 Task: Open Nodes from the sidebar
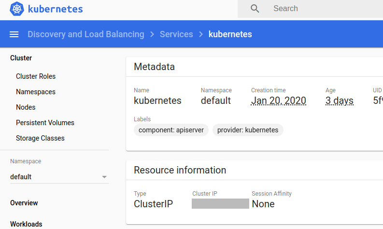pyautogui.click(x=26, y=107)
